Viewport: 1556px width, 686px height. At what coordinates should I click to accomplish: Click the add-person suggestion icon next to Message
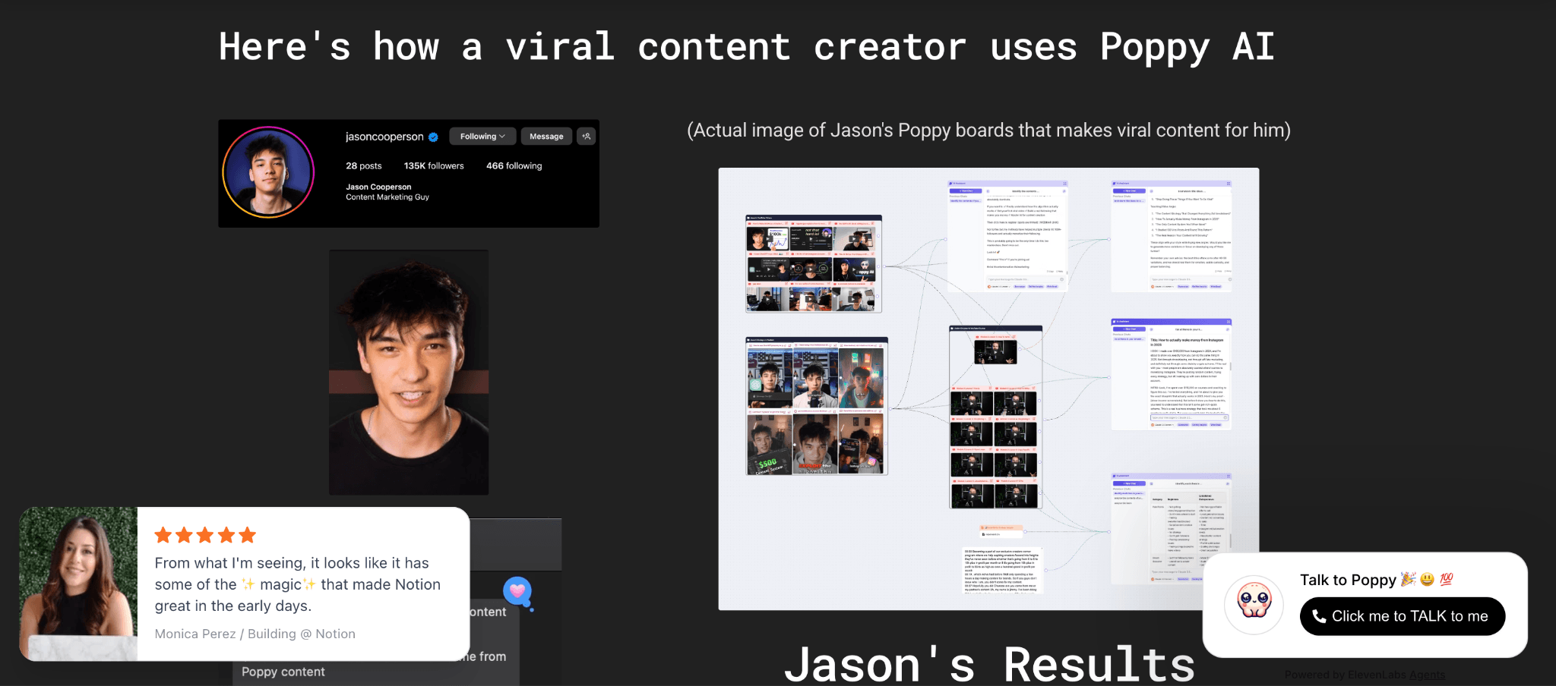pyautogui.click(x=587, y=137)
